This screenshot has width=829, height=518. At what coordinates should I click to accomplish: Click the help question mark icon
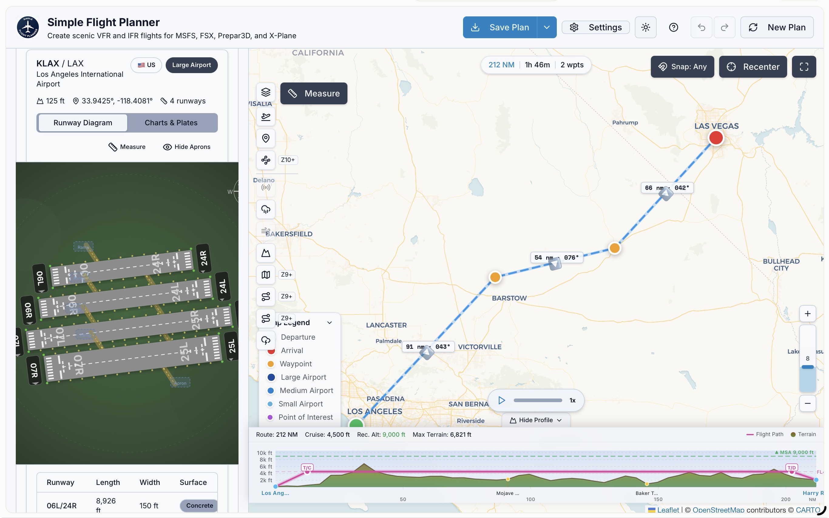tap(673, 27)
